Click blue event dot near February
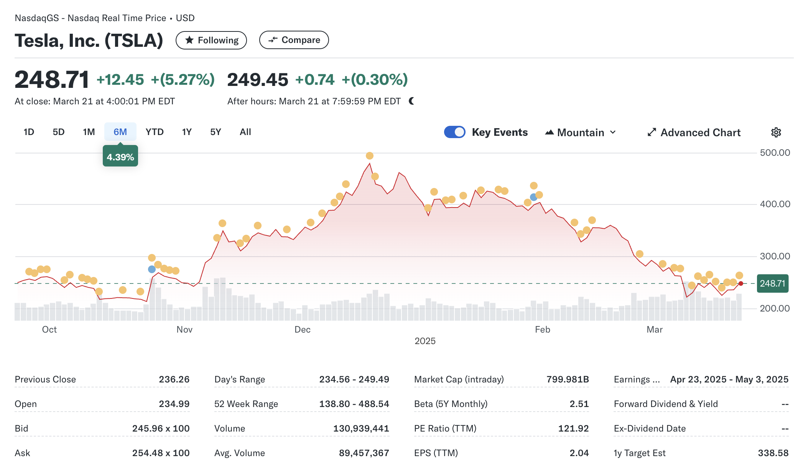 point(533,197)
